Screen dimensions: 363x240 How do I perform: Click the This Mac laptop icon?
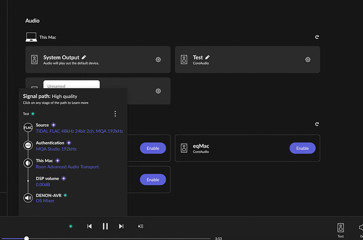pyautogui.click(x=31, y=37)
